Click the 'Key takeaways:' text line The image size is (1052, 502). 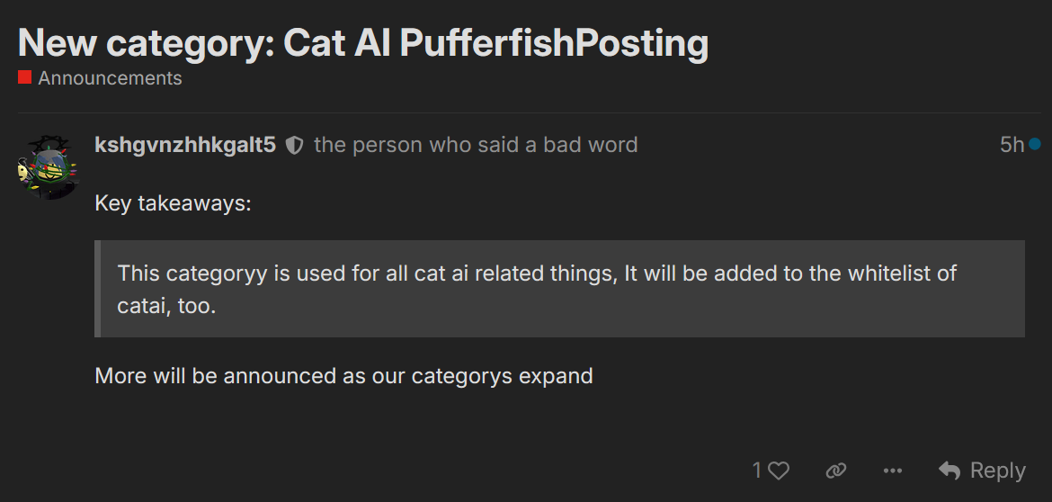(173, 203)
